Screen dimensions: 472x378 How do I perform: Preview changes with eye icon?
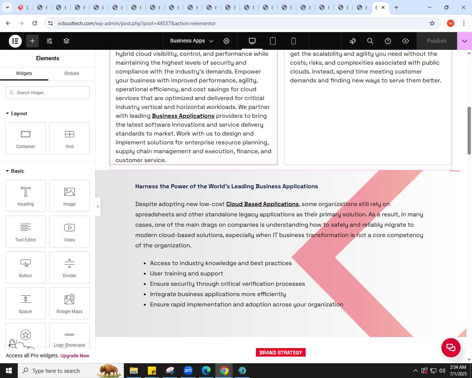(x=406, y=41)
